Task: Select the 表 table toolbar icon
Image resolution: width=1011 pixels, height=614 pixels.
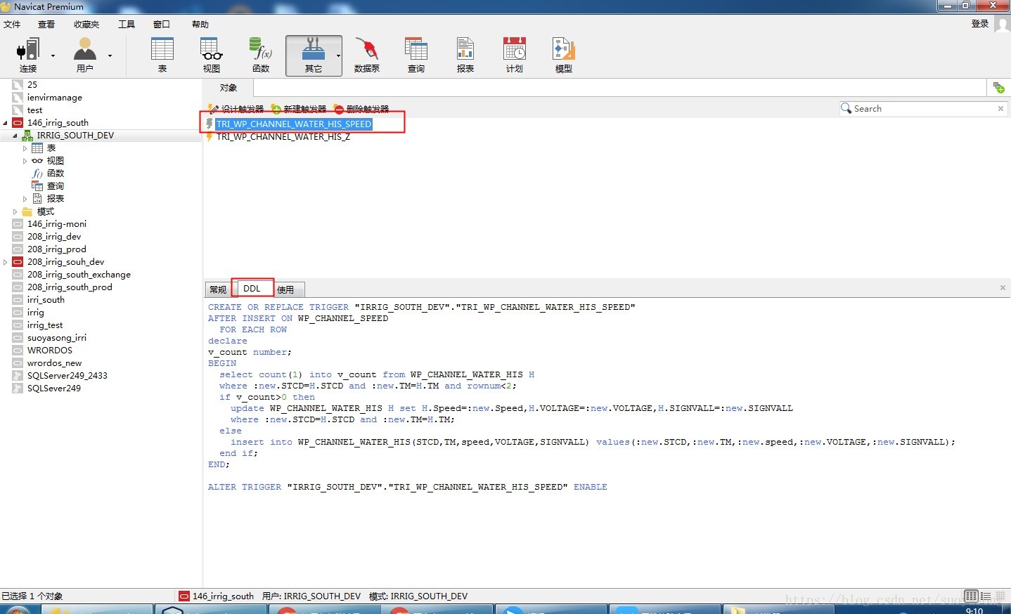Action: [x=162, y=55]
